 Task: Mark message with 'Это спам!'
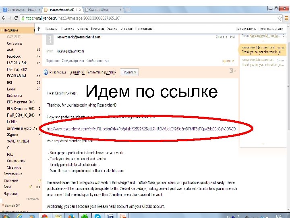pos(126,29)
